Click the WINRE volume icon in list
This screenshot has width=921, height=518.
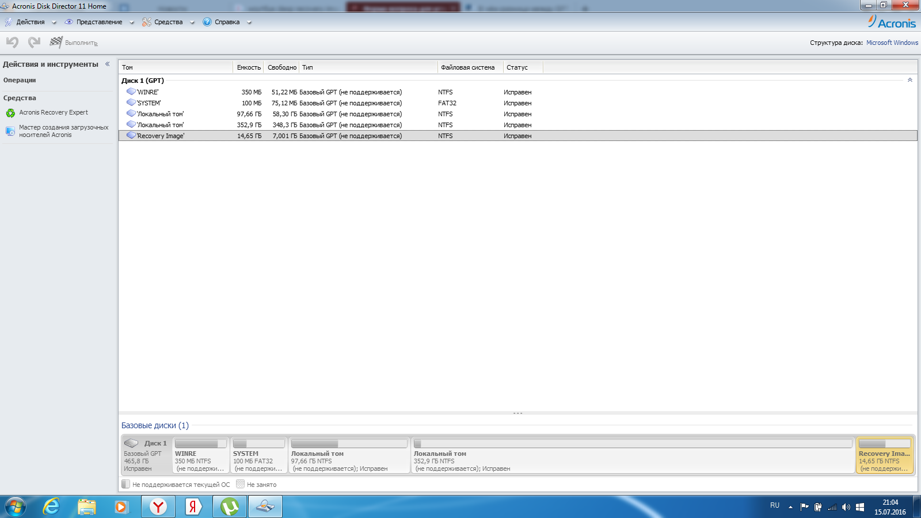click(131, 92)
